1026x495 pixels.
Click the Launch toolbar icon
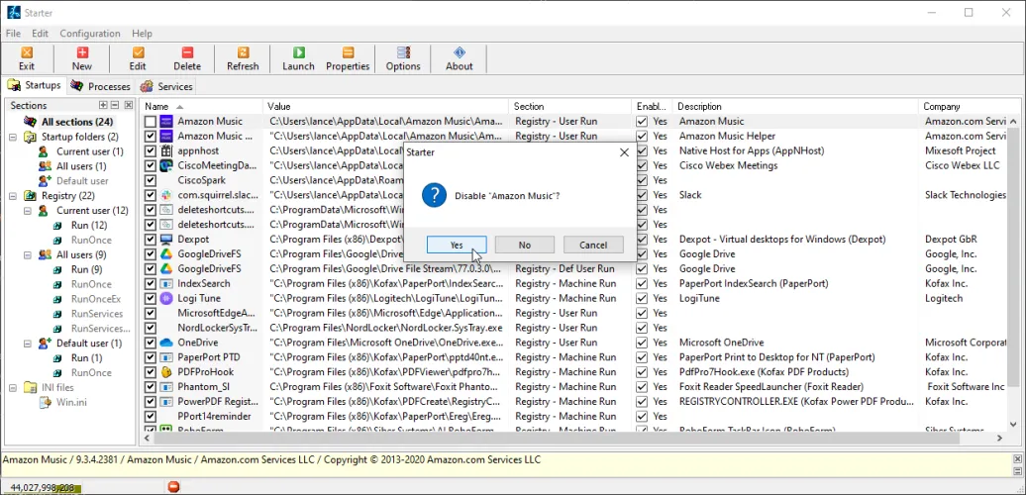(x=298, y=58)
